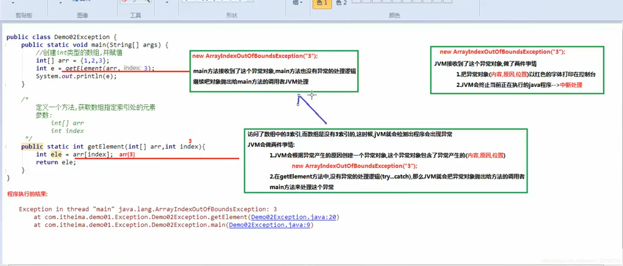
Task: Click the red text '中断处理'
Action: click(x=571, y=85)
